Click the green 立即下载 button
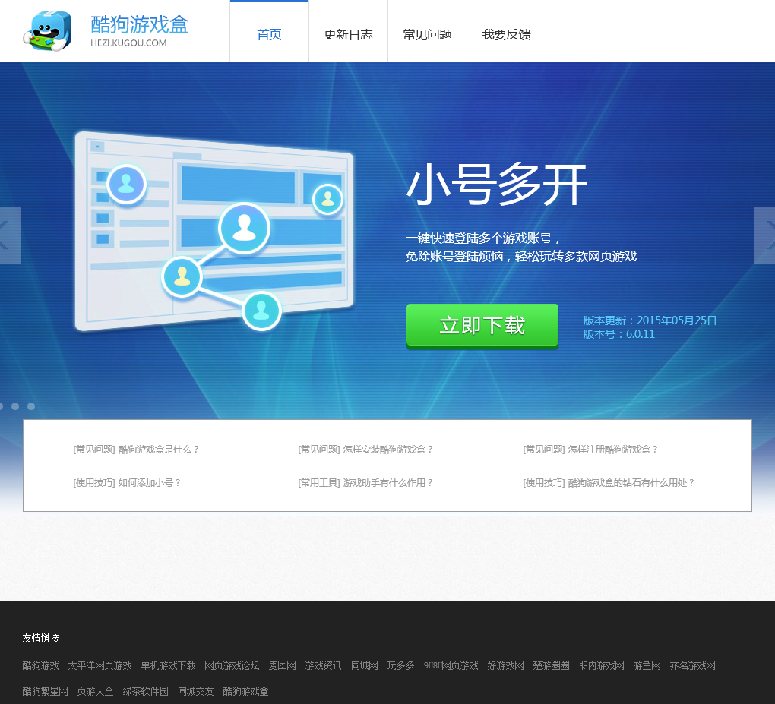Viewport: 775px width, 704px height. 482,326
